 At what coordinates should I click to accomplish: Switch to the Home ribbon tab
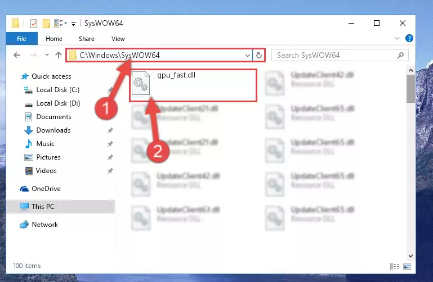click(x=54, y=39)
